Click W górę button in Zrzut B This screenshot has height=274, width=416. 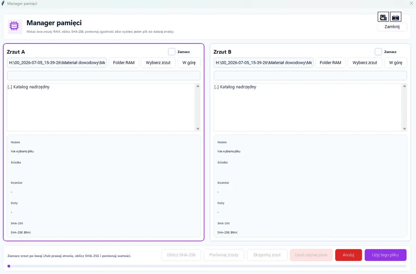click(396, 63)
